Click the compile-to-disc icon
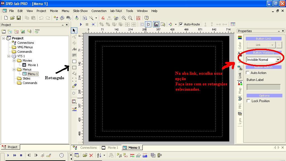The height and width of the screenshot is (161, 286). 77,18
